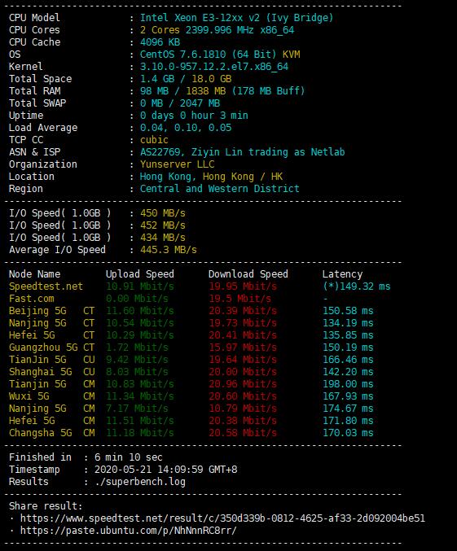The image size is (457, 551).
Task: Open the speedtest.net result share link
Action: [x=222, y=518]
